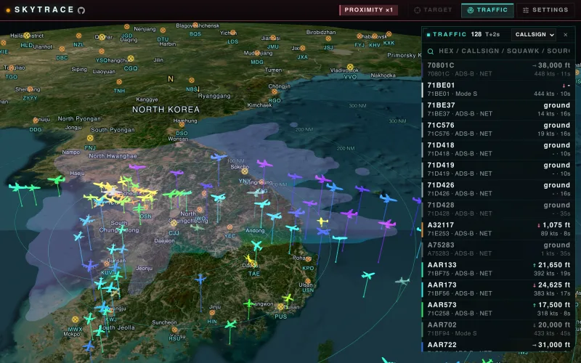Click the VVO airport marker at Vladivostok
The image size is (581, 363).
350,67
